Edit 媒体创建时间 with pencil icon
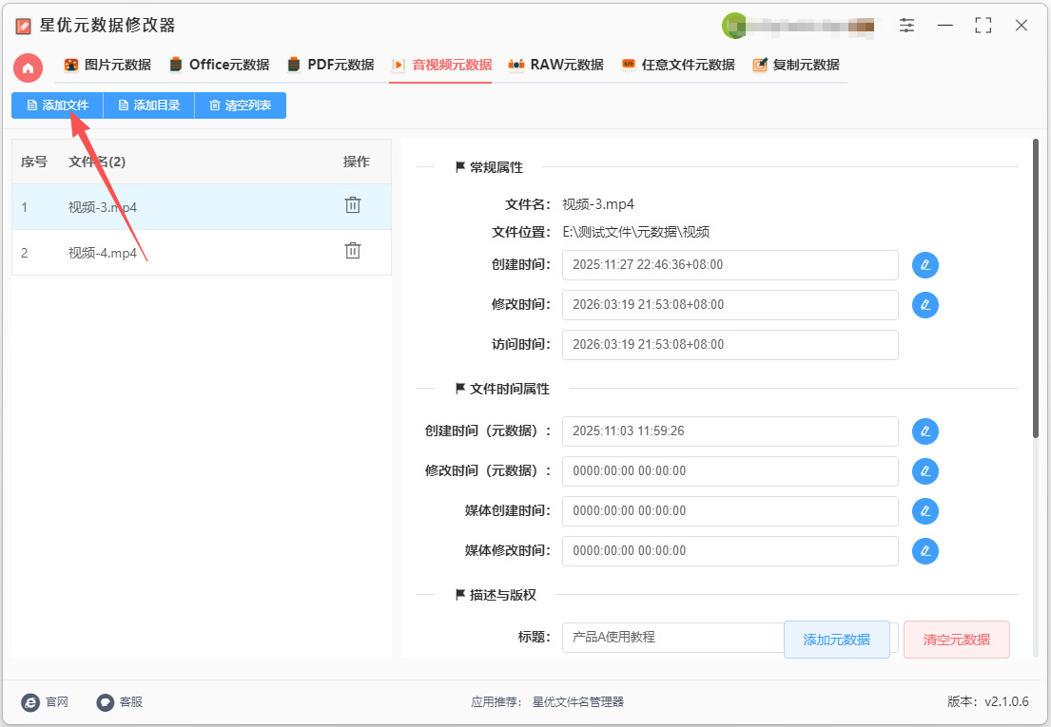The image size is (1051, 727). (925, 511)
